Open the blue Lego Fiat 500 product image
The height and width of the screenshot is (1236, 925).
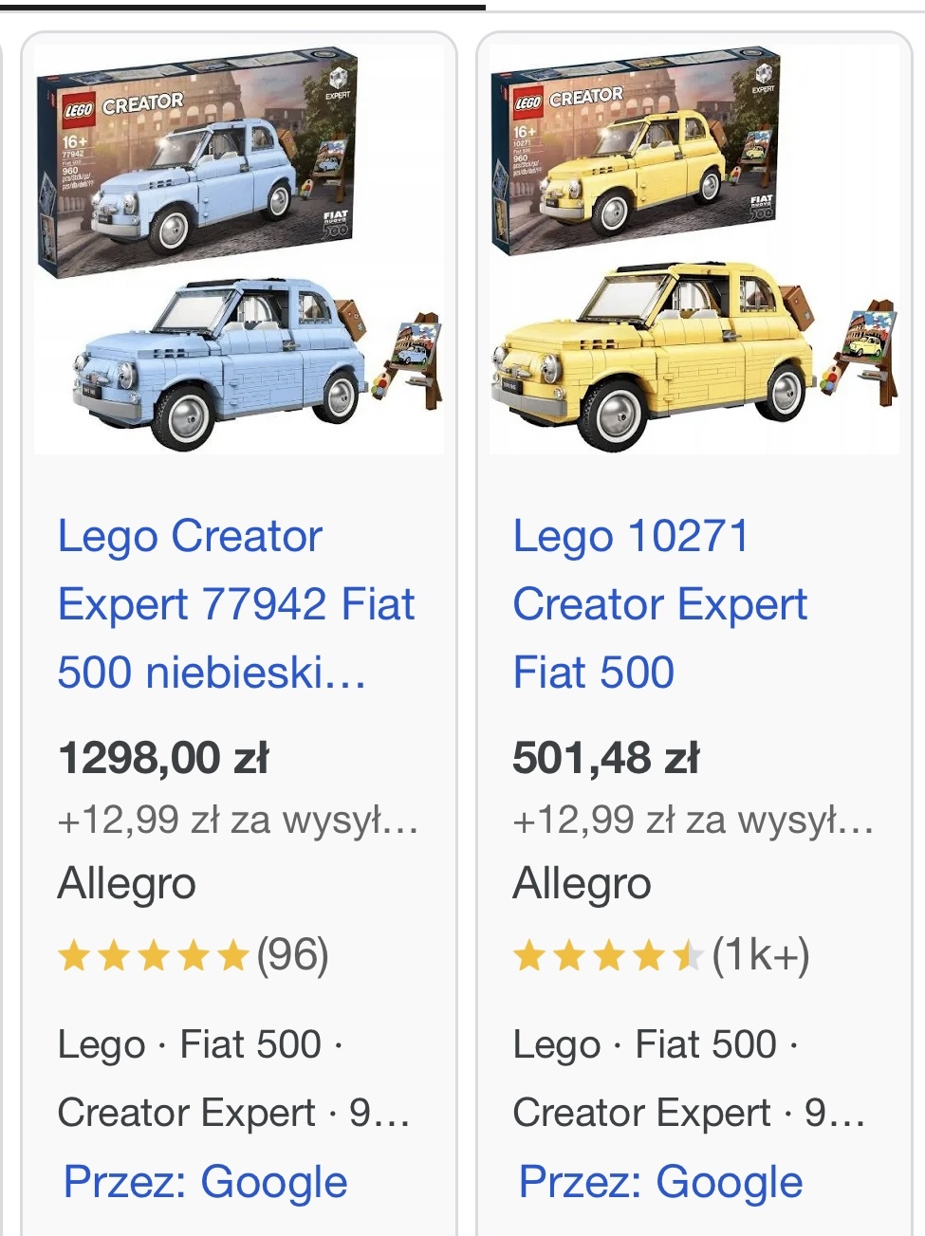pos(239,249)
